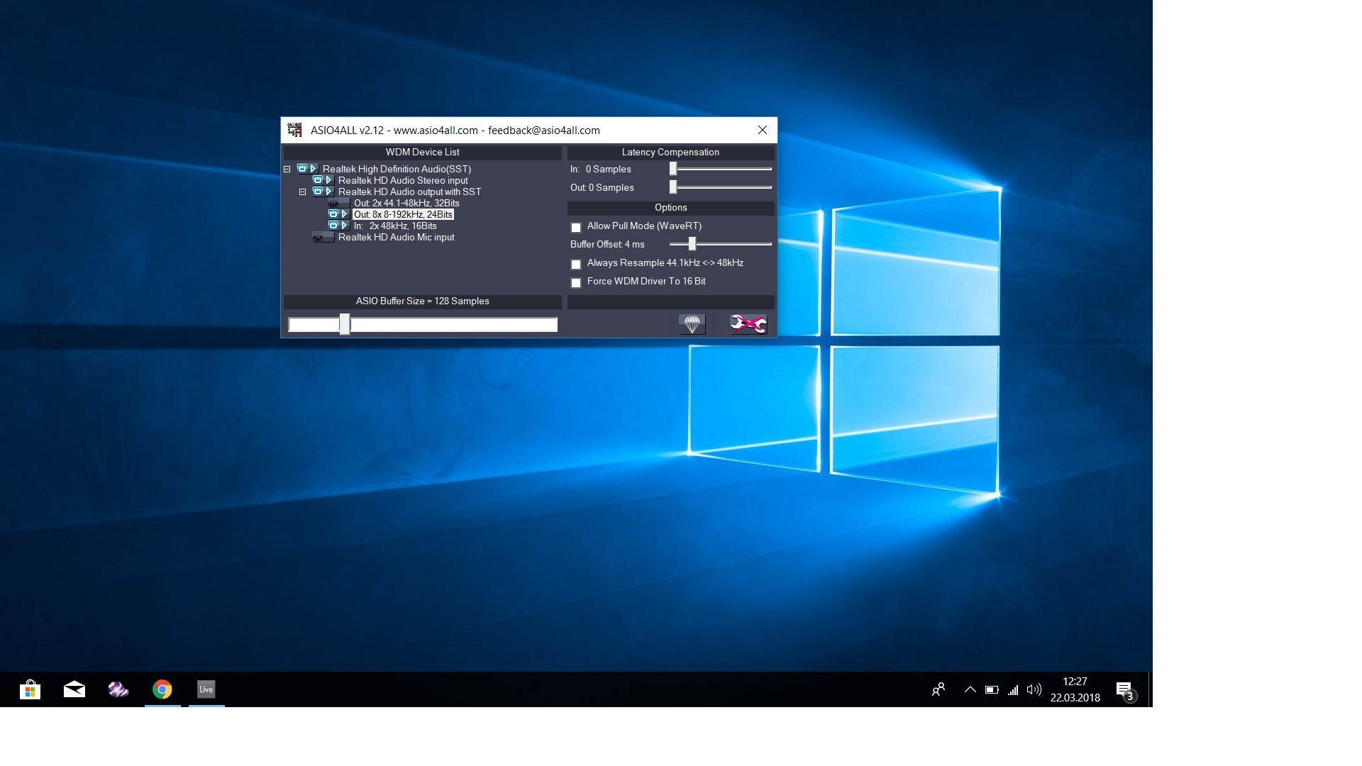Toggle power for Realtek HD Audio Stereo input

point(318,180)
